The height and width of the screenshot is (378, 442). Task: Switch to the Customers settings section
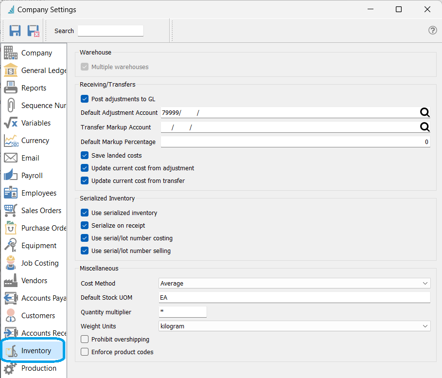click(34, 315)
